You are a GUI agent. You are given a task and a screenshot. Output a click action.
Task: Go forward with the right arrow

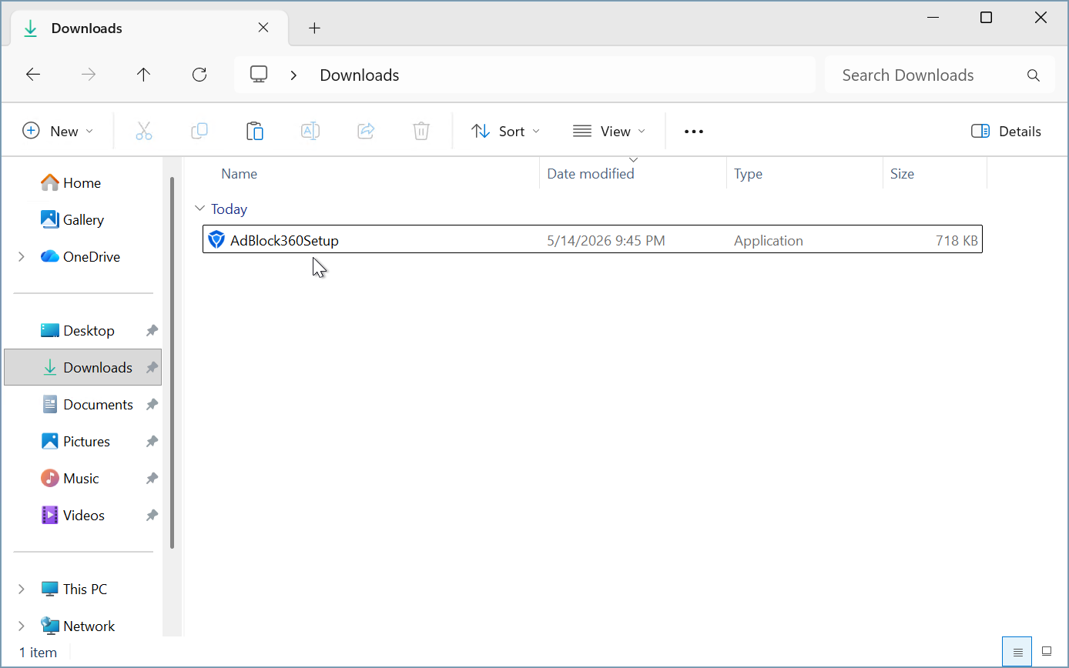pyautogui.click(x=89, y=75)
